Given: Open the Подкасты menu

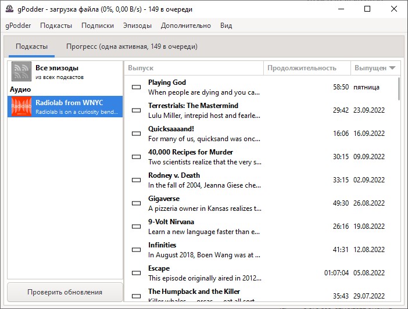Looking at the screenshot, I should click(x=56, y=26).
